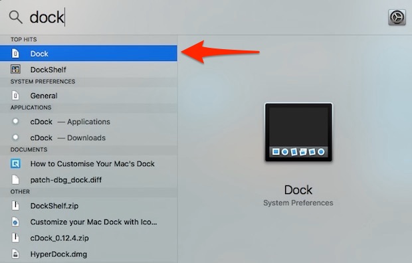
Task: Open the DockShelf result
Action: coord(88,70)
